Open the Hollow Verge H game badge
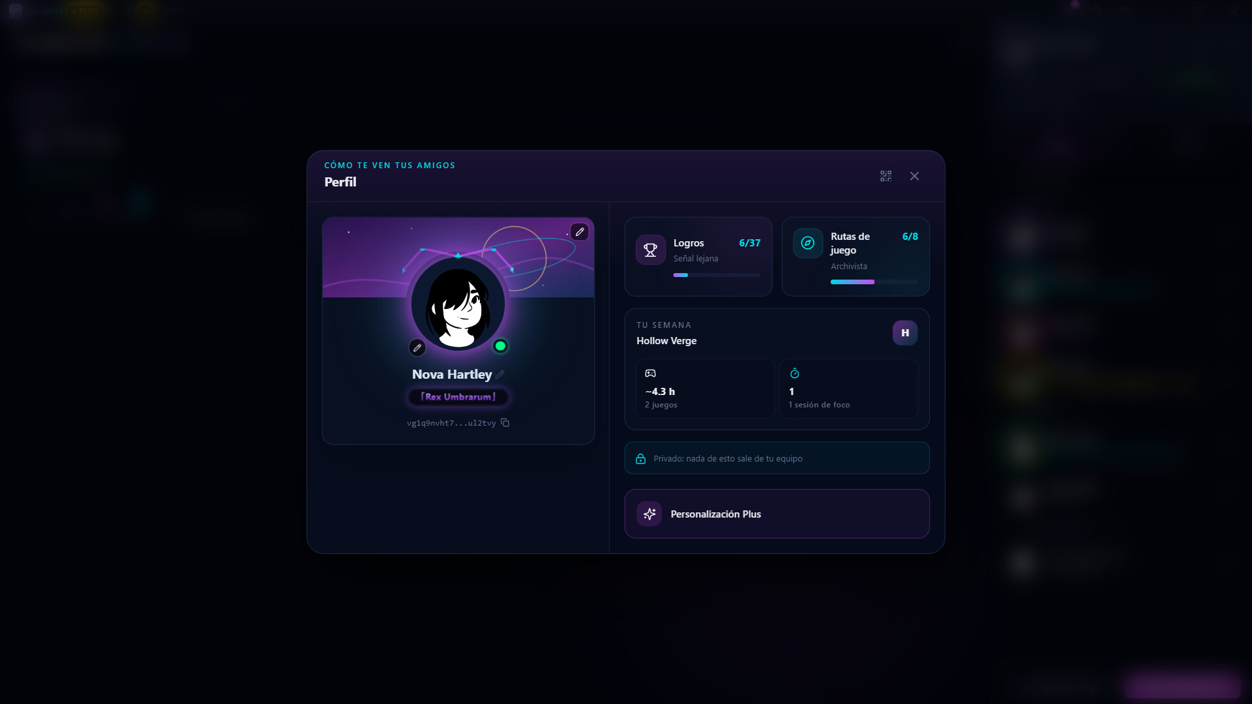This screenshot has height=704, width=1252. click(905, 333)
